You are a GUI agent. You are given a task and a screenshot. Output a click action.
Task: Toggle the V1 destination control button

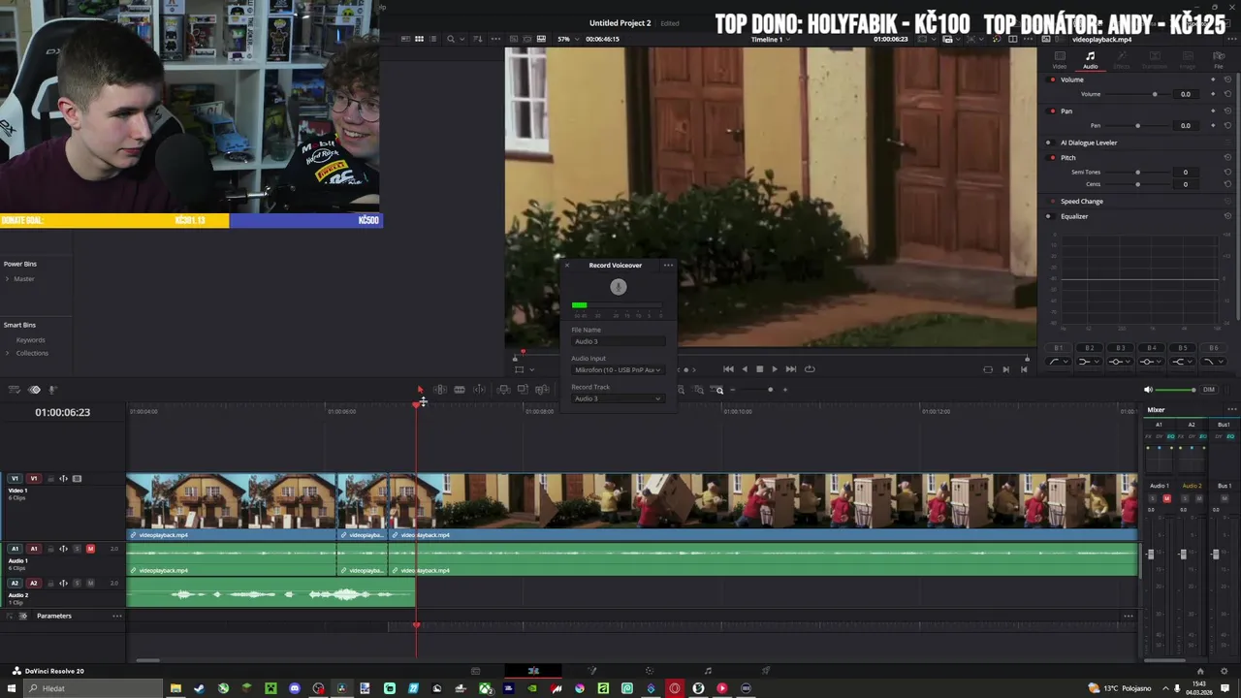click(33, 479)
